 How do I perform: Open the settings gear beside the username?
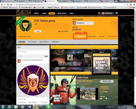[117, 13]
